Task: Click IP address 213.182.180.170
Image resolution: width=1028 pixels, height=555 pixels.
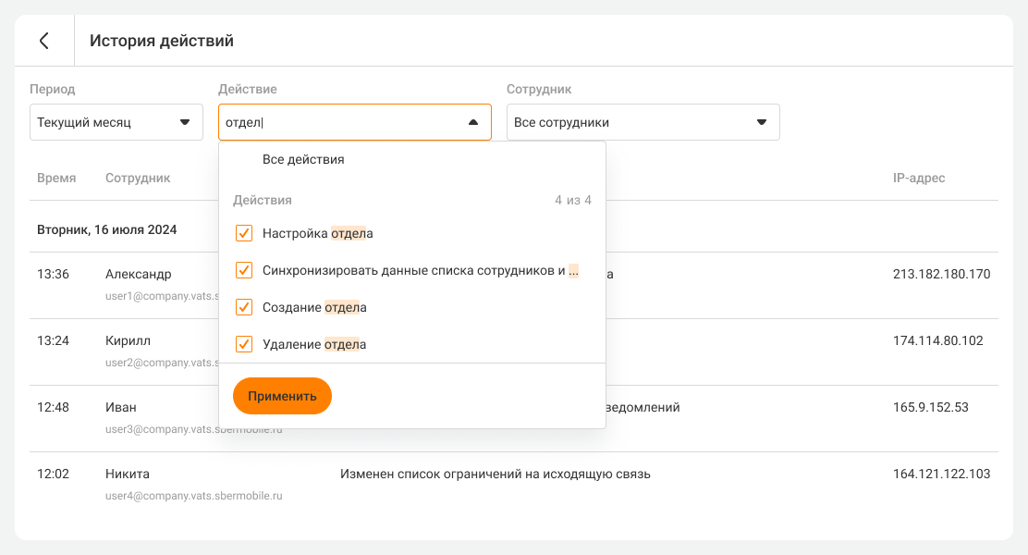Action: [x=941, y=274]
